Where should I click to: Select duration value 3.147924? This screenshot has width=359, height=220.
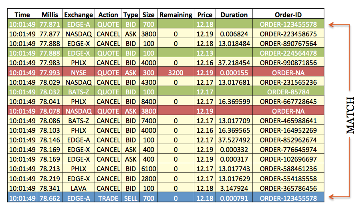click(x=234, y=188)
